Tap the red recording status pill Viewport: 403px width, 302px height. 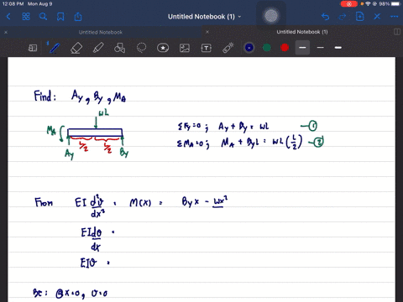click(x=348, y=4)
